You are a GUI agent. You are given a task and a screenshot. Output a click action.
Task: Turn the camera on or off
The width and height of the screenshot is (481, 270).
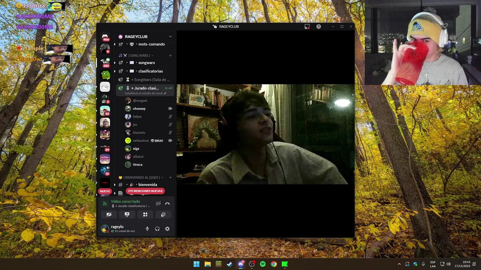[109, 214]
